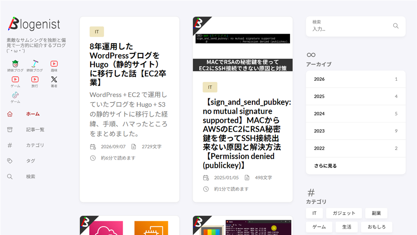The width and height of the screenshot is (417, 235).
Task: Click the 2729文字 word count
Action: click(x=152, y=147)
